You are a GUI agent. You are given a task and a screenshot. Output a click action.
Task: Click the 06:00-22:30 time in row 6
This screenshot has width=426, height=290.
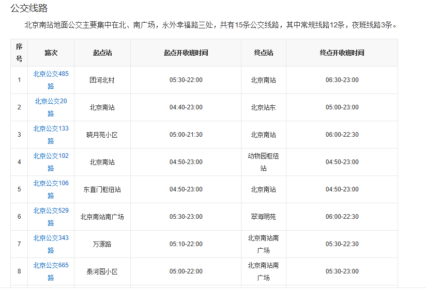click(x=342, y=217)
